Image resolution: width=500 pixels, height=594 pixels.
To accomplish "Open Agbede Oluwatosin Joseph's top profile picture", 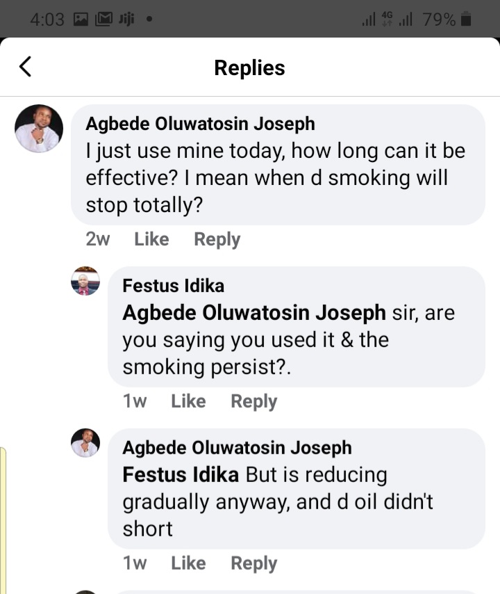I will click(39, 128).
